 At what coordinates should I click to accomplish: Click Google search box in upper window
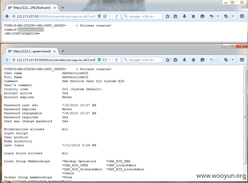pos(142,16)
